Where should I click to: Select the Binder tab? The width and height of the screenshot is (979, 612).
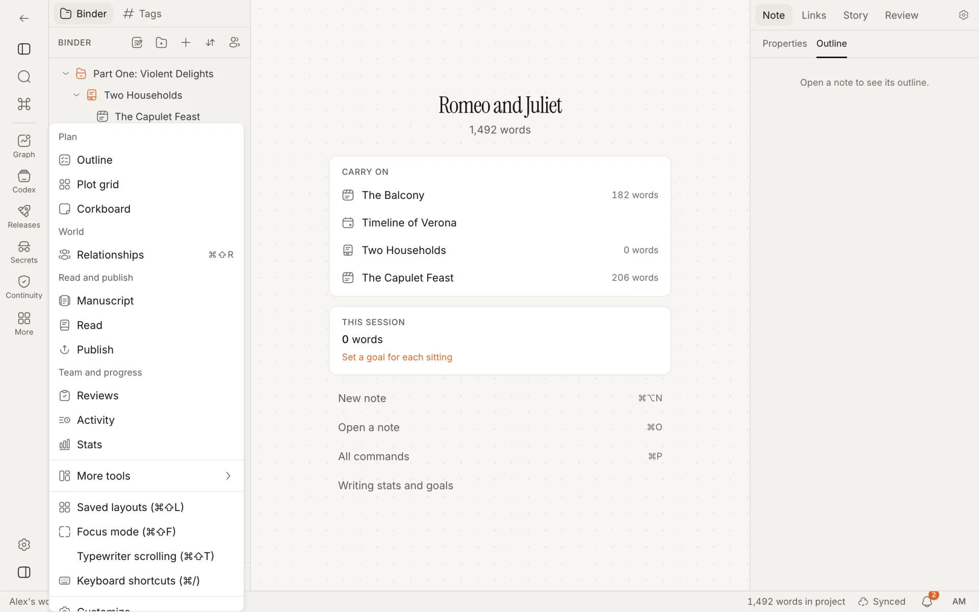[x=84, y=14]
